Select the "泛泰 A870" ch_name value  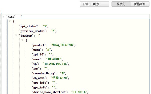coord(59,78)
